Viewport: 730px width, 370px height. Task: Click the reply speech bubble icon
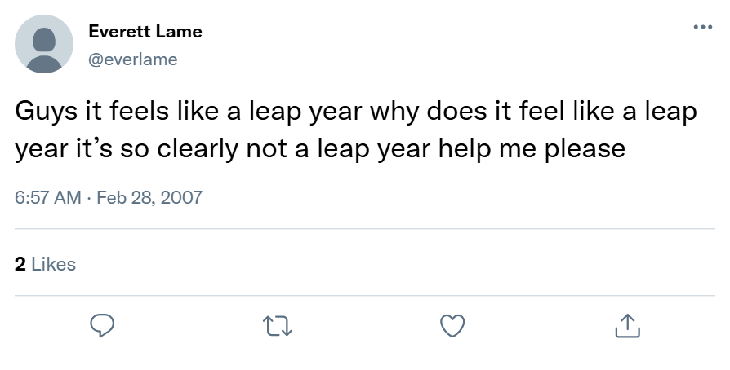click(100, 327)
